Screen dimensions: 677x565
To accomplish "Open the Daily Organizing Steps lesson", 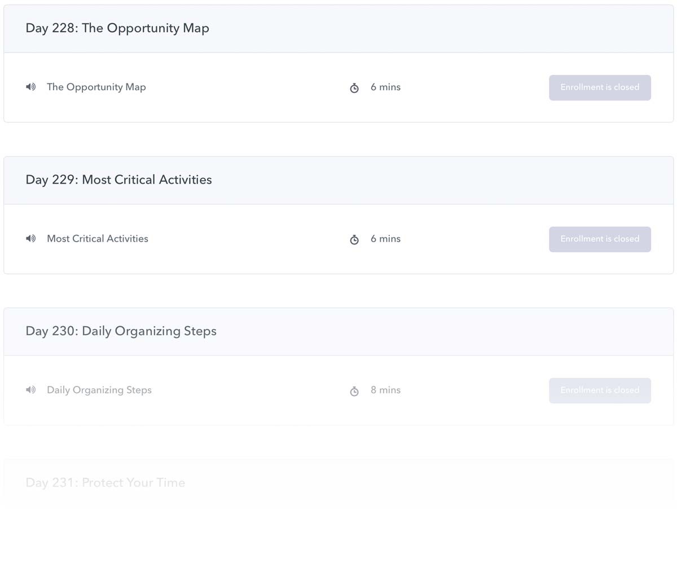I will pos(99,390).
